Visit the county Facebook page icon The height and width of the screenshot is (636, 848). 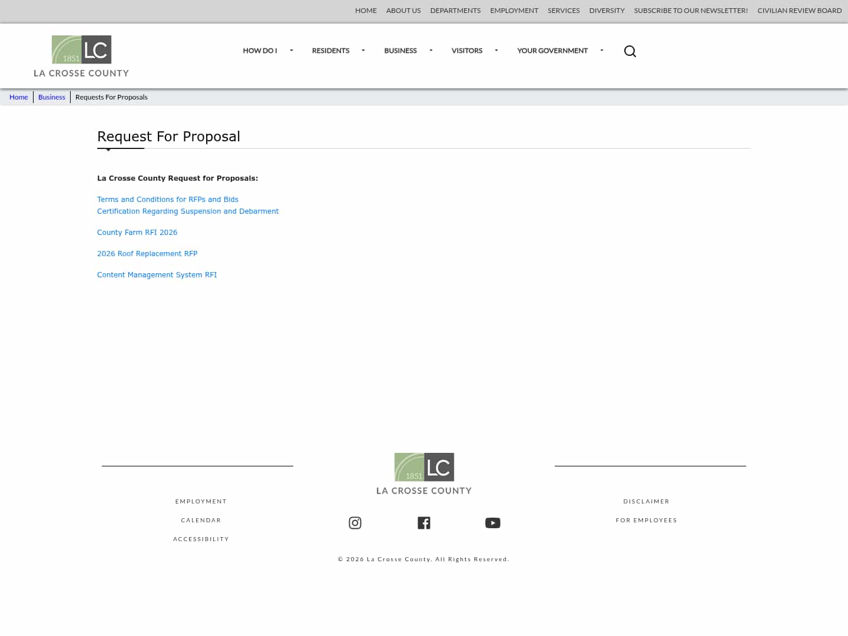pos(424,523)
